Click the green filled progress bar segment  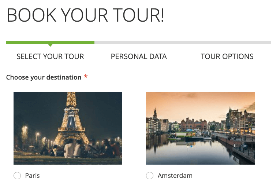[50, 43]
